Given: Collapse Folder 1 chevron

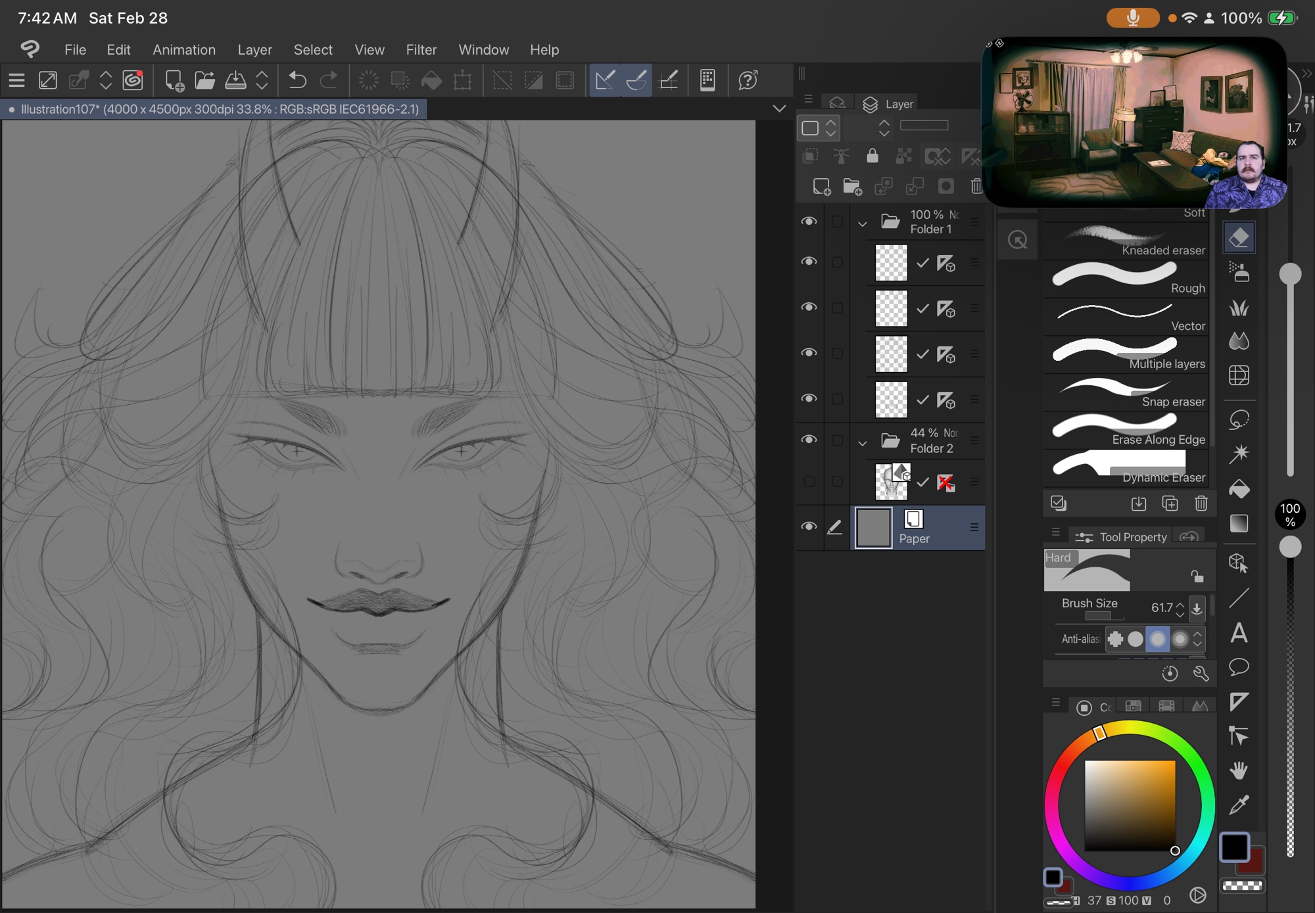Looking at the screenshot, I should click(862, 224).
